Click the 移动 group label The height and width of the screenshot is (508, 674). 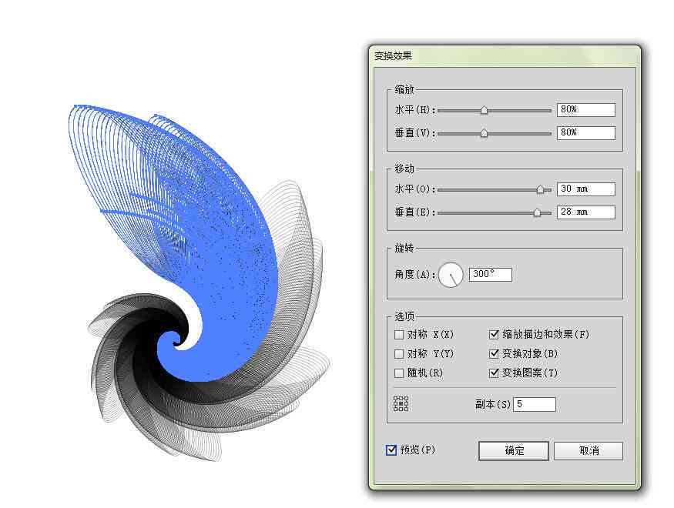pos(404,169)
